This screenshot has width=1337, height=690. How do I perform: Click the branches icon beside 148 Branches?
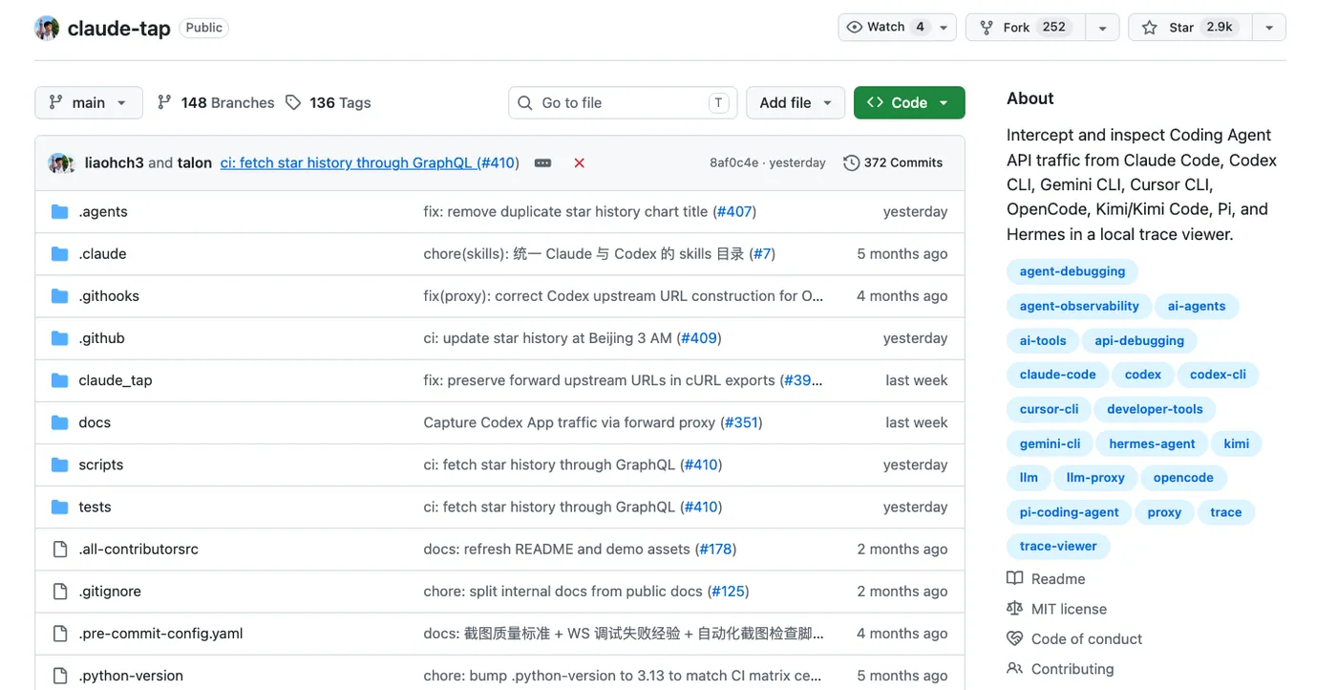tap(164, 102)
